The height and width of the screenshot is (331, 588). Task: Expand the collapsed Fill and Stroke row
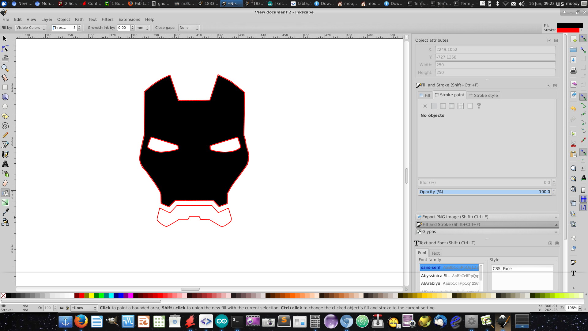(487, 225)
